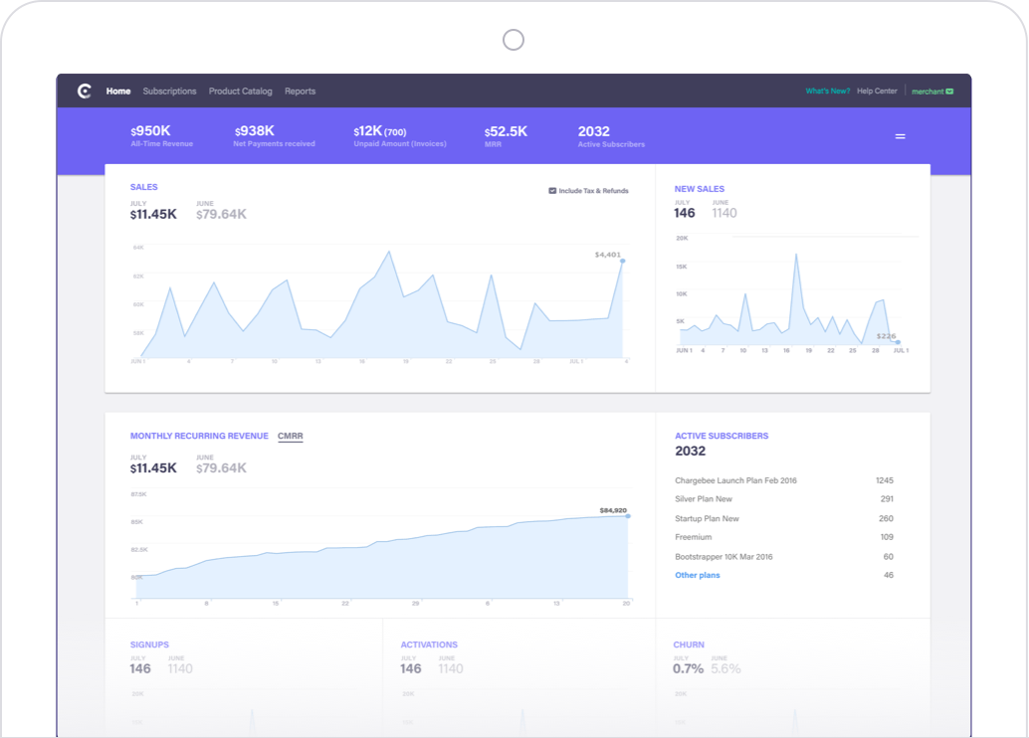The width and height of the screenshot is (1029, 738).
Task: Open Other plans under Active Subscribers
Action: point(698,575)
